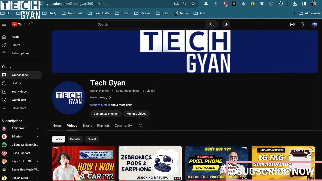Toggle the browser side panel icon

(x=304, y=4)
